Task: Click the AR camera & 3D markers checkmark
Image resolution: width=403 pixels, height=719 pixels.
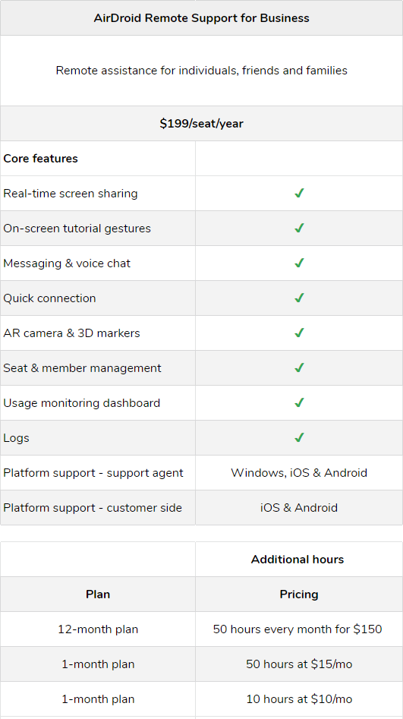Action: coord(299,333)
